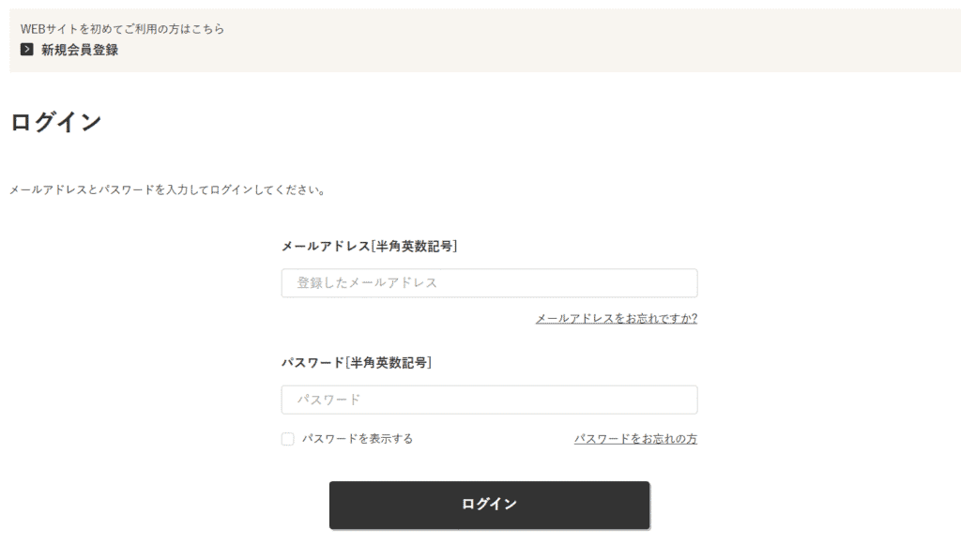
Task: Follow the forgot email address link
Action: click(x=616, y=319)
